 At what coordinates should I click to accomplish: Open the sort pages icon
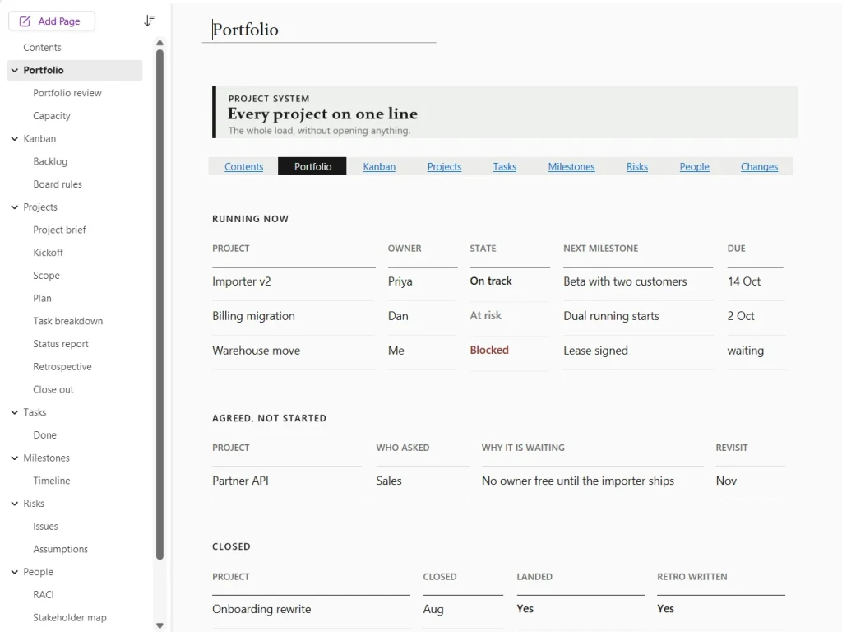click(x=150, y=21)
